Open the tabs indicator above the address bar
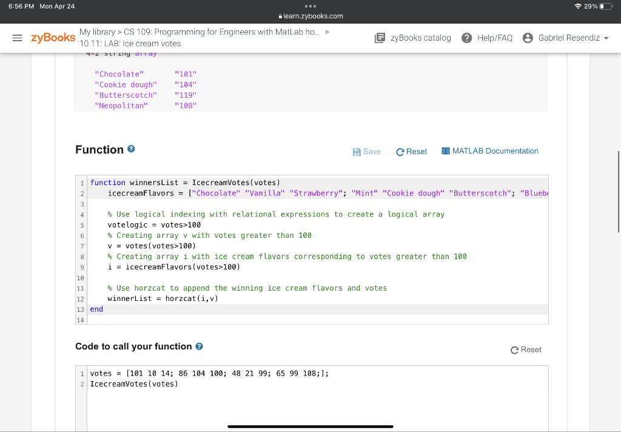The height and width of the screenshot is (432, 621). 310,7
